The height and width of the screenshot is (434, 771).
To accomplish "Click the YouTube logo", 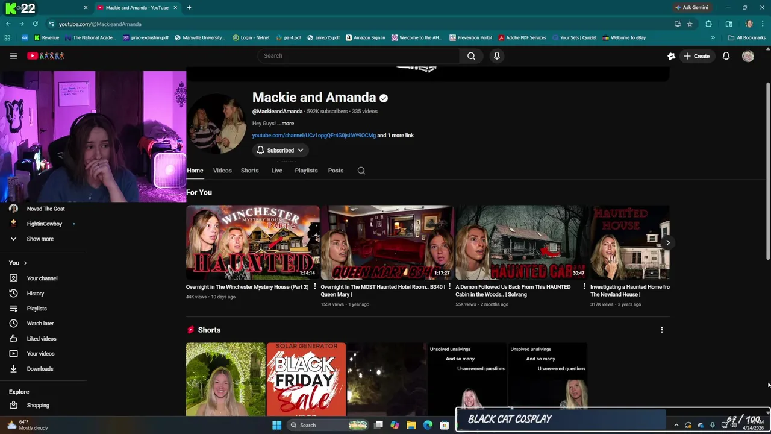I will 46,56.
